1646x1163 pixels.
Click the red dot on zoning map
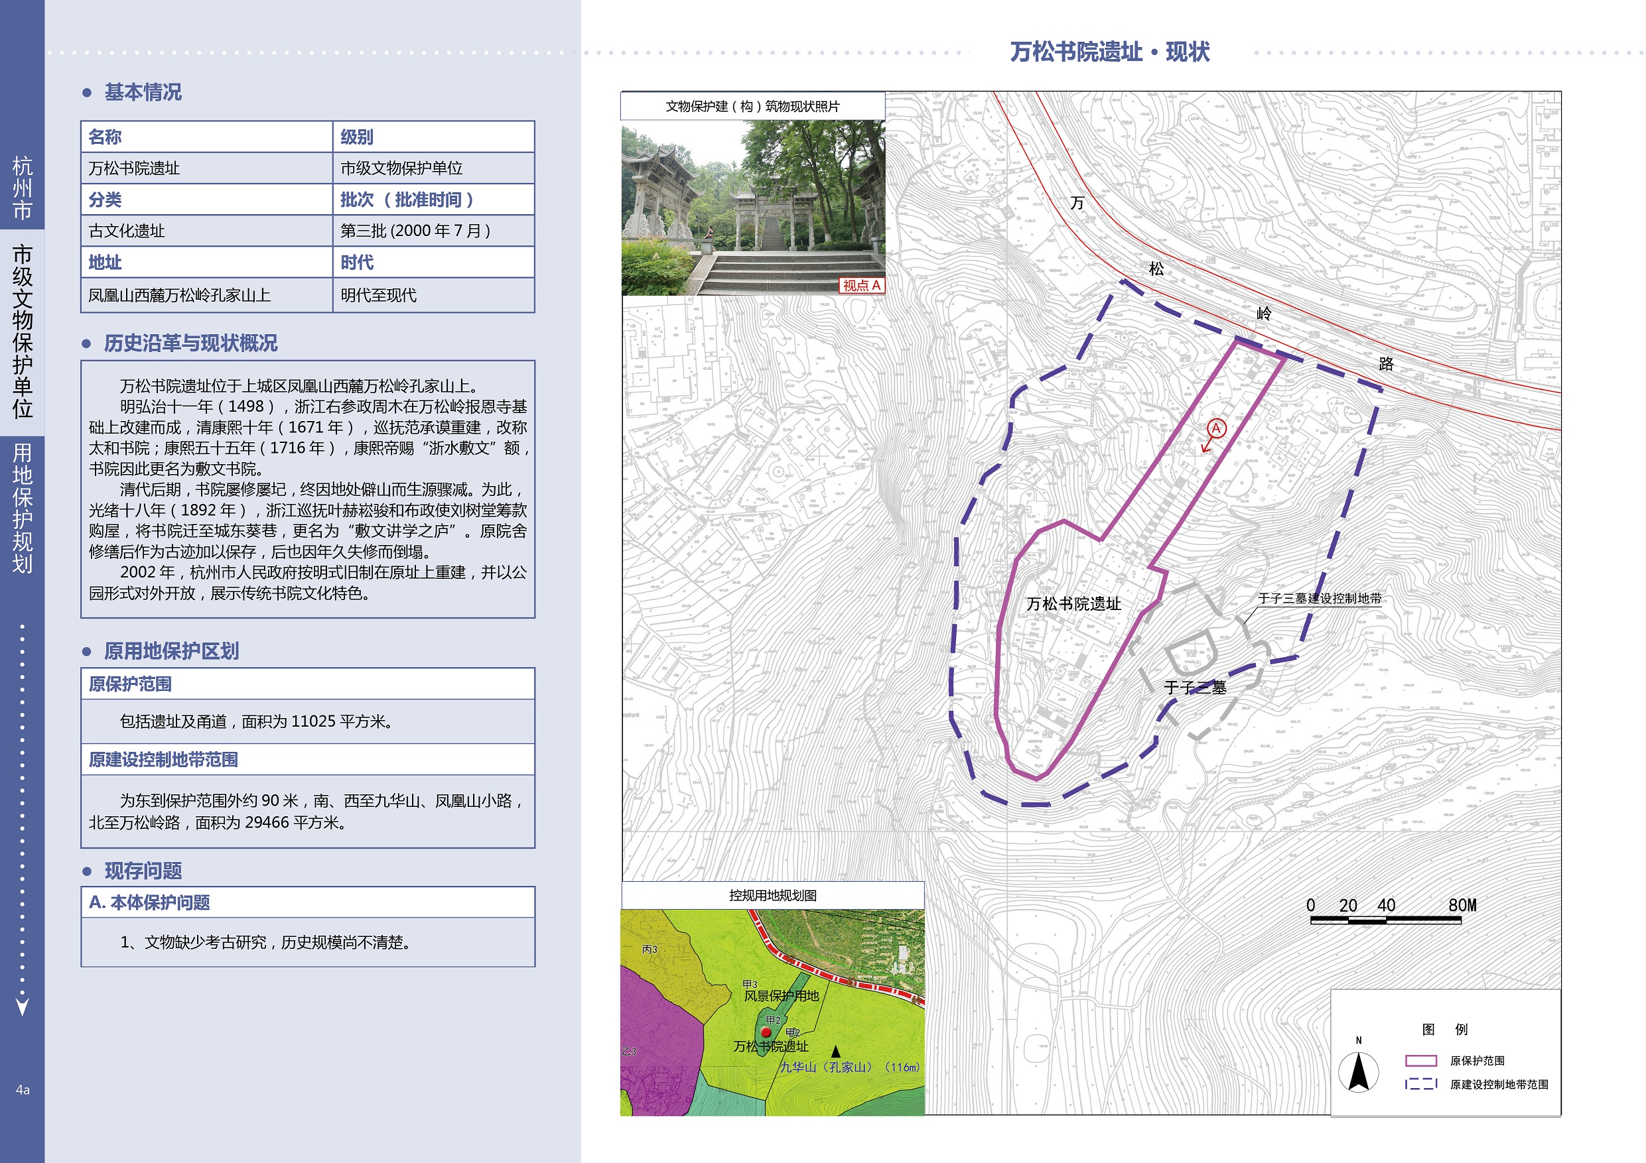pos(766,1032)
